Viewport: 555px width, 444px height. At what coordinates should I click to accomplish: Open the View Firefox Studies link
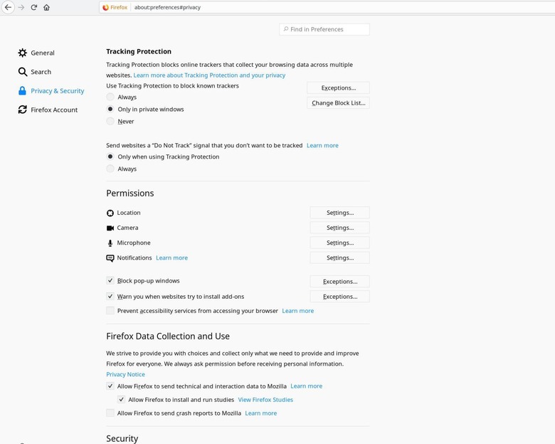click(265, 400)
